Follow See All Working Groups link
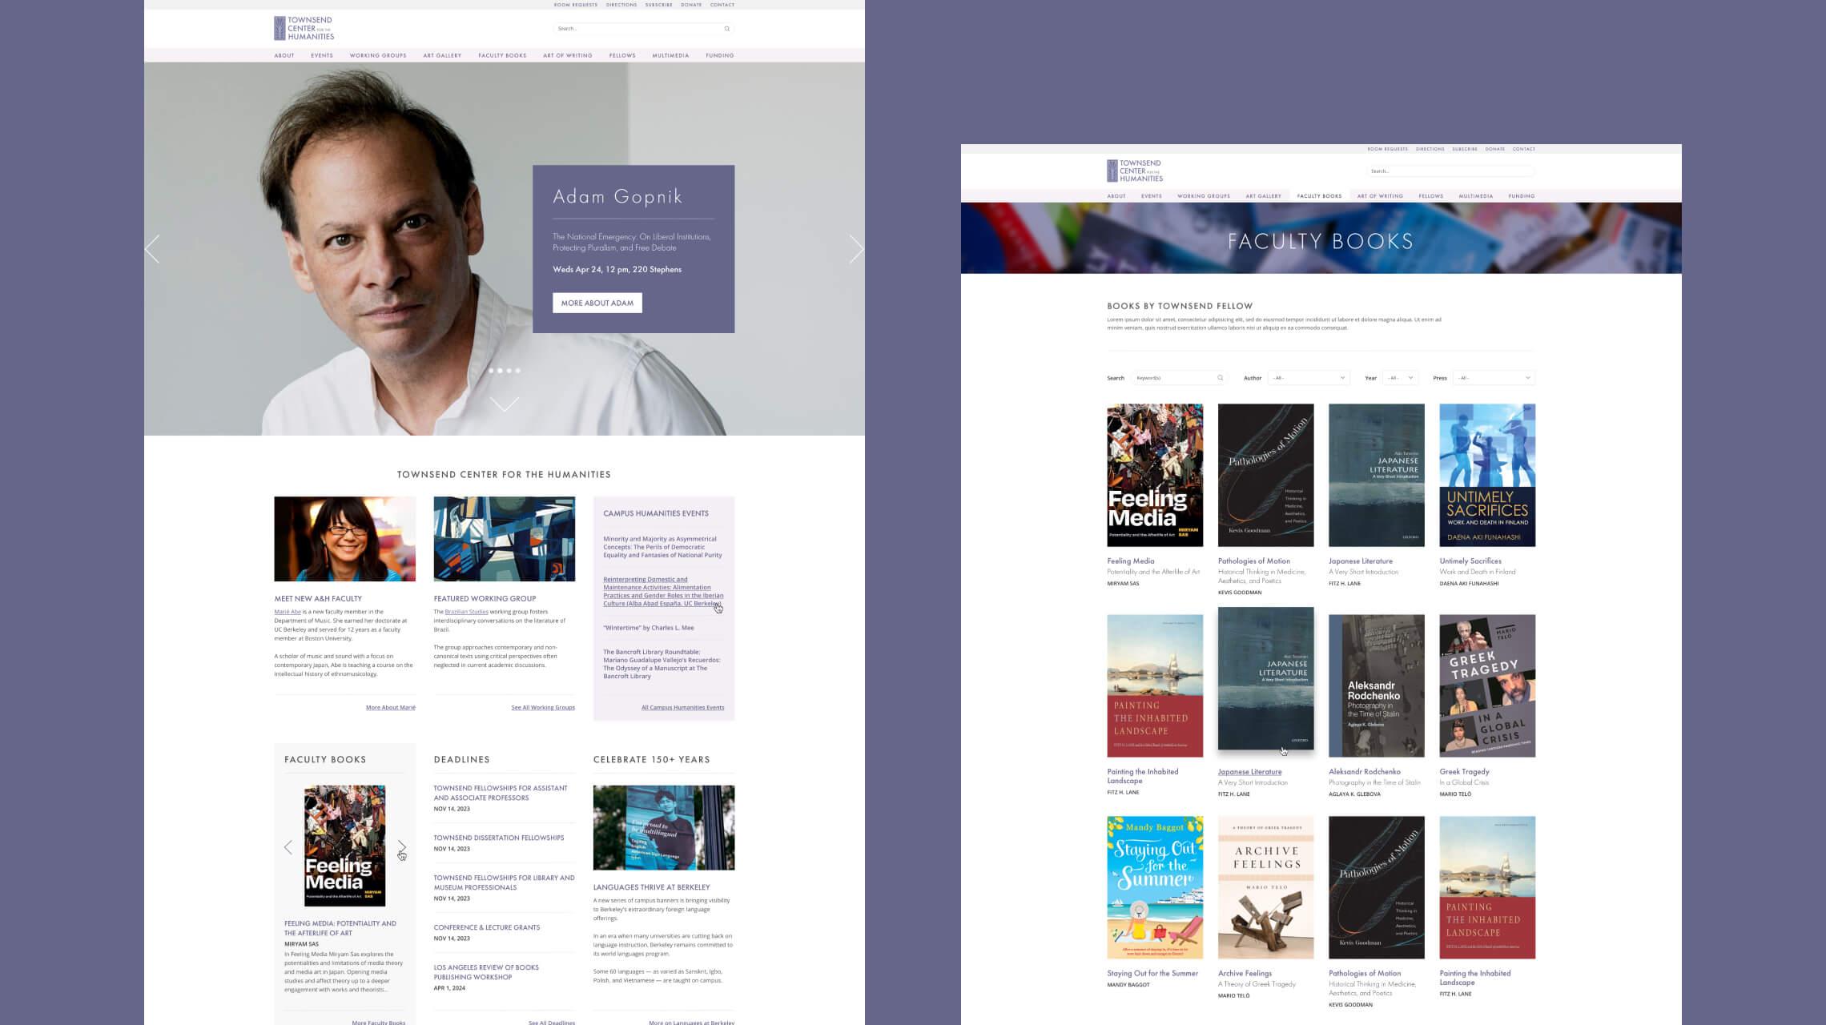Image resolution: width=1826 pixels, height=1025 pixels. 543,708
